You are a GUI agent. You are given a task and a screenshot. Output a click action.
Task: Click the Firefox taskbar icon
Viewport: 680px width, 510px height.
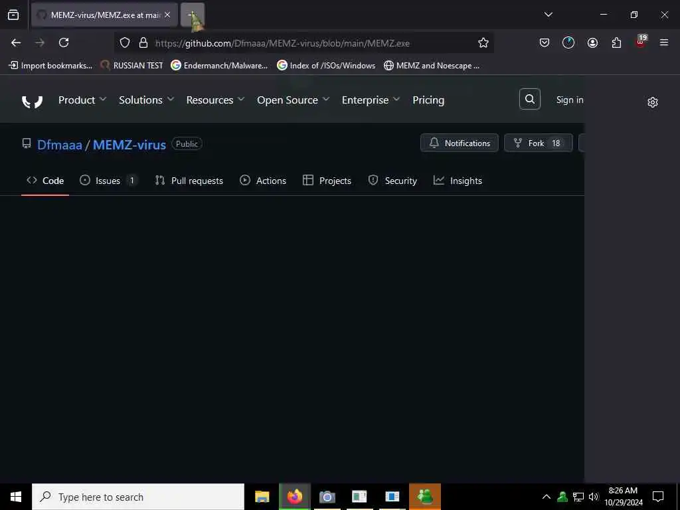(294, 497)
